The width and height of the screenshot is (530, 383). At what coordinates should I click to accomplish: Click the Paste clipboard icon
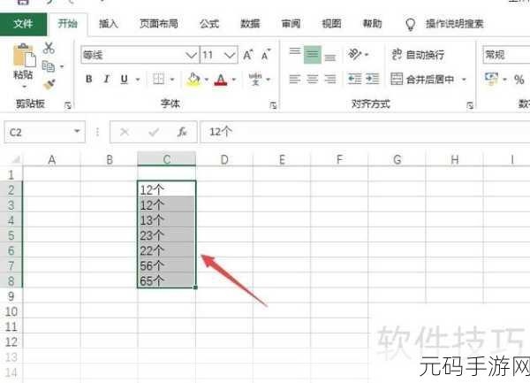point(24,55)
